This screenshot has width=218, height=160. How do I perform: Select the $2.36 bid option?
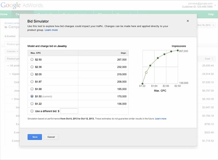coord(32,67)
